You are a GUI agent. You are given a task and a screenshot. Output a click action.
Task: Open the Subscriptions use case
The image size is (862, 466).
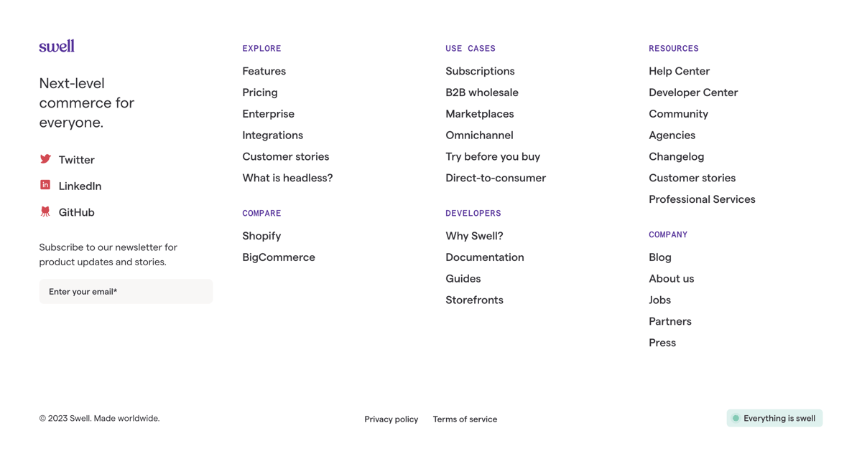click(480, 71)
